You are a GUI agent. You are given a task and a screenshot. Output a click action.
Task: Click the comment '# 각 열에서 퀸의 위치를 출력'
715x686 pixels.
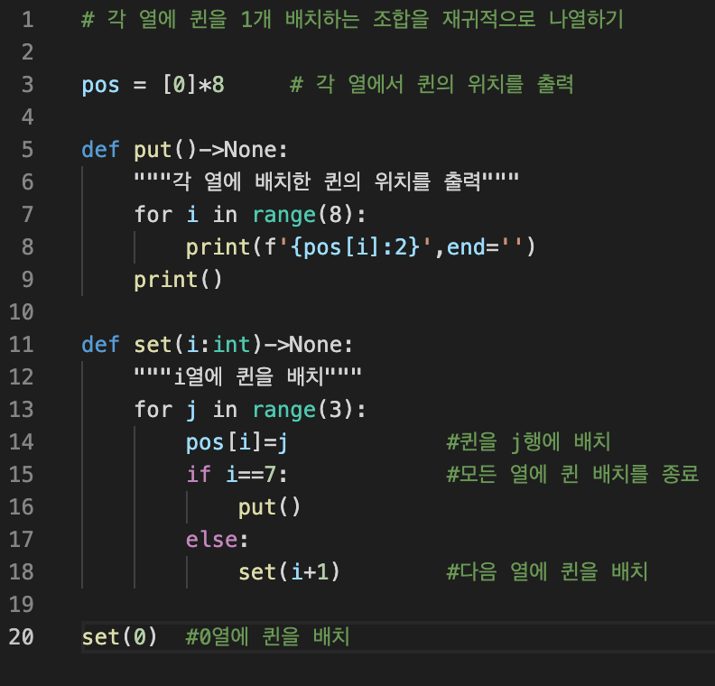tap(432, 84)
